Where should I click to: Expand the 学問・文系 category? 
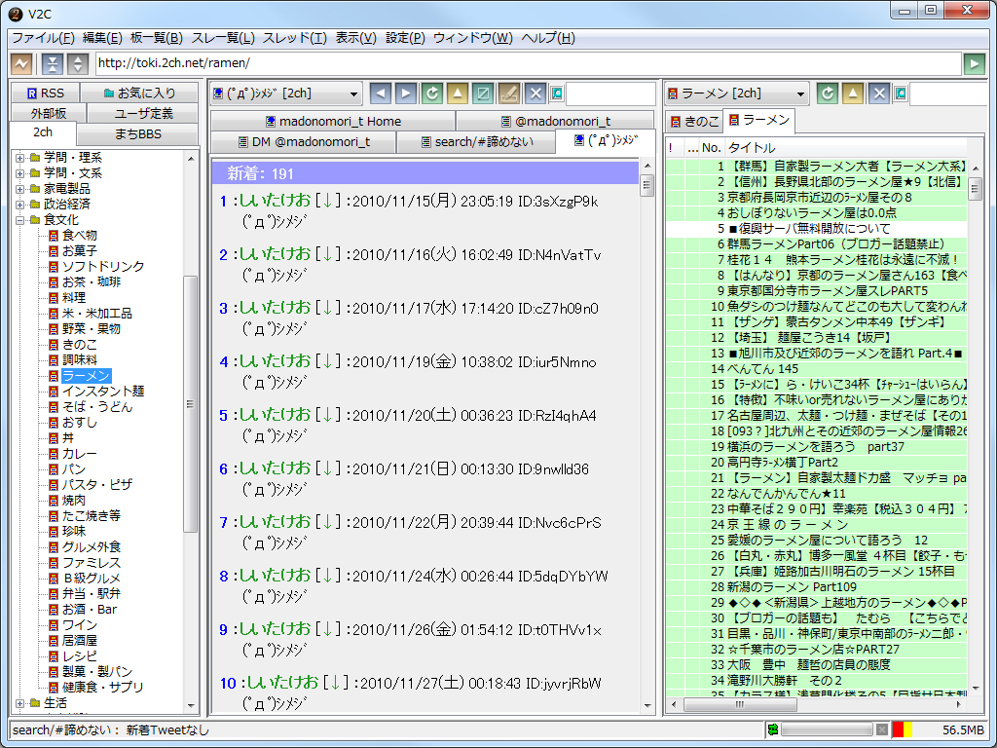tap(19, 173)
